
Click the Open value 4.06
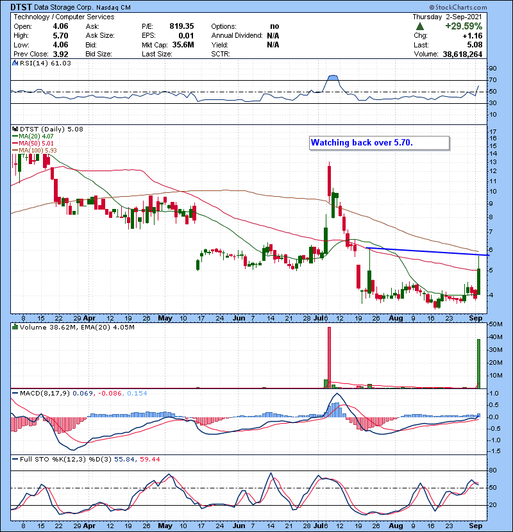60,26
